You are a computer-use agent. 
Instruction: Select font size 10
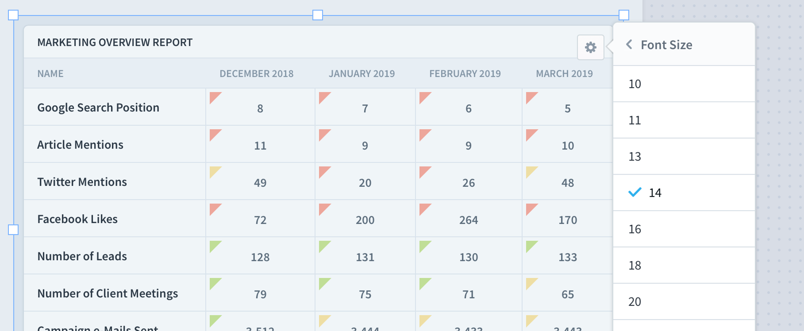click(684, 84)
